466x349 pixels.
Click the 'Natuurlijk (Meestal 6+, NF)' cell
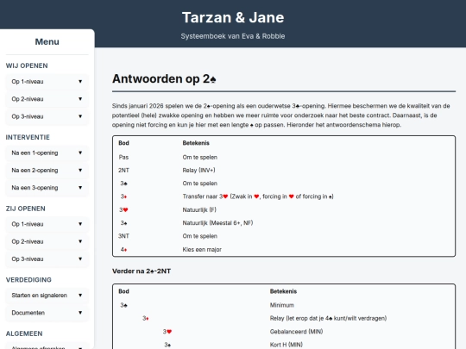point(217,223)
